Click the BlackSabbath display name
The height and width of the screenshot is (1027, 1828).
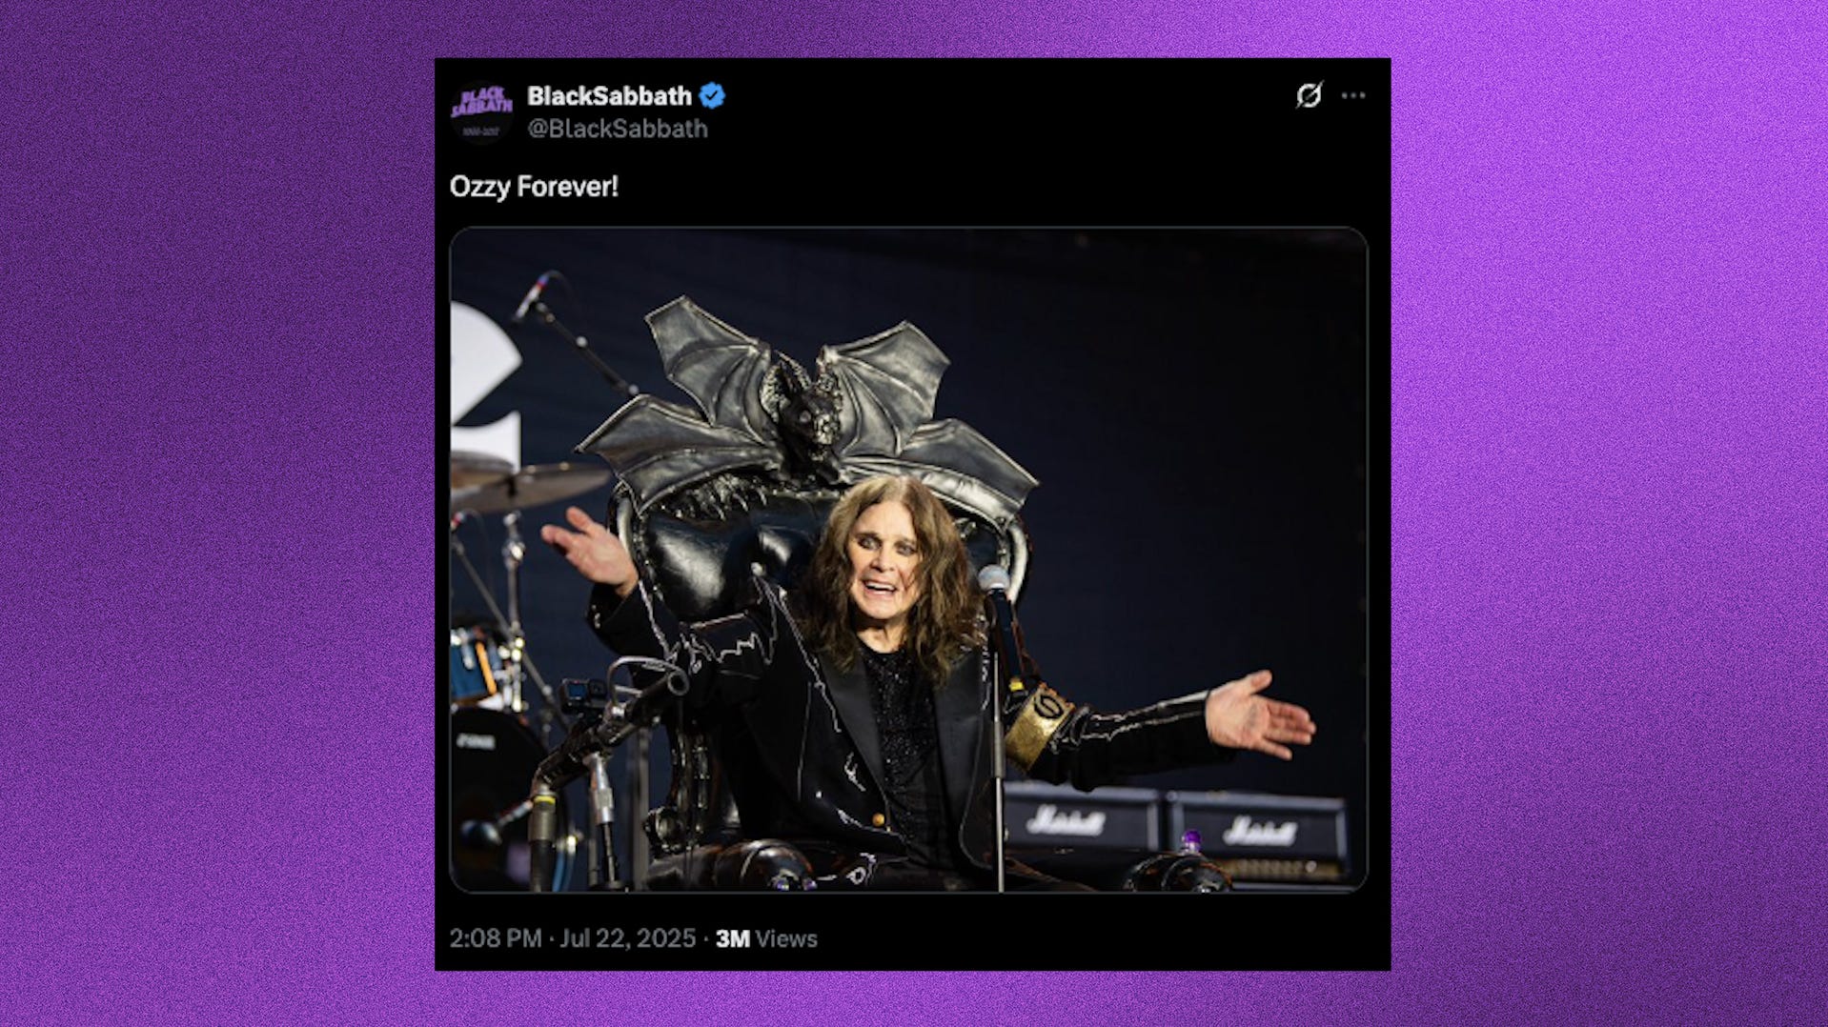[609, 96]
